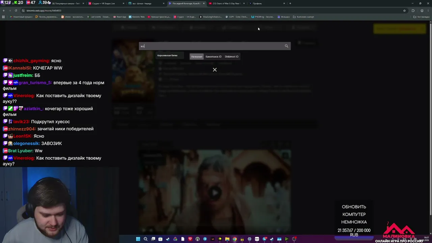Bookmark this page with the star icon

point(404,10)
